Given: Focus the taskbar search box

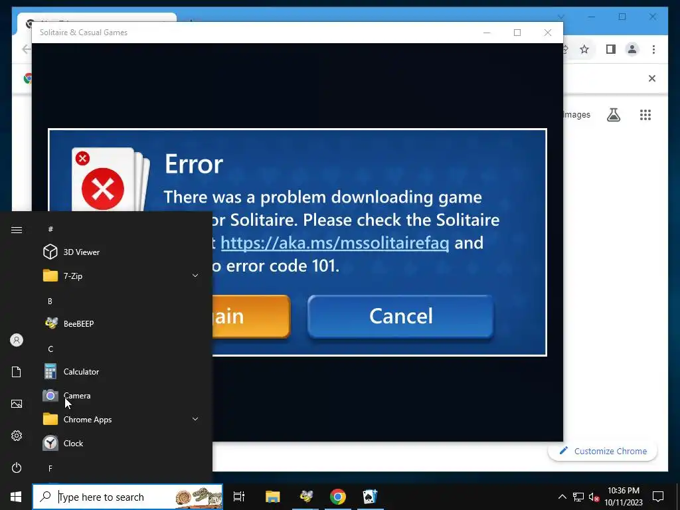Looking at the screenshot, I should click(127, 497).
